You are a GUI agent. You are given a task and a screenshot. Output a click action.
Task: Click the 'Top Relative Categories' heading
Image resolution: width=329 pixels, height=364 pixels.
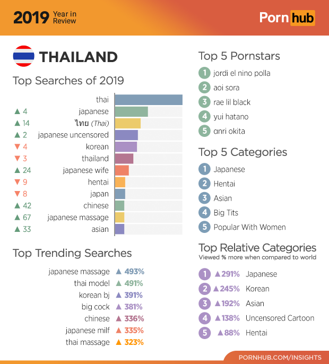click(x=257, y=248)
